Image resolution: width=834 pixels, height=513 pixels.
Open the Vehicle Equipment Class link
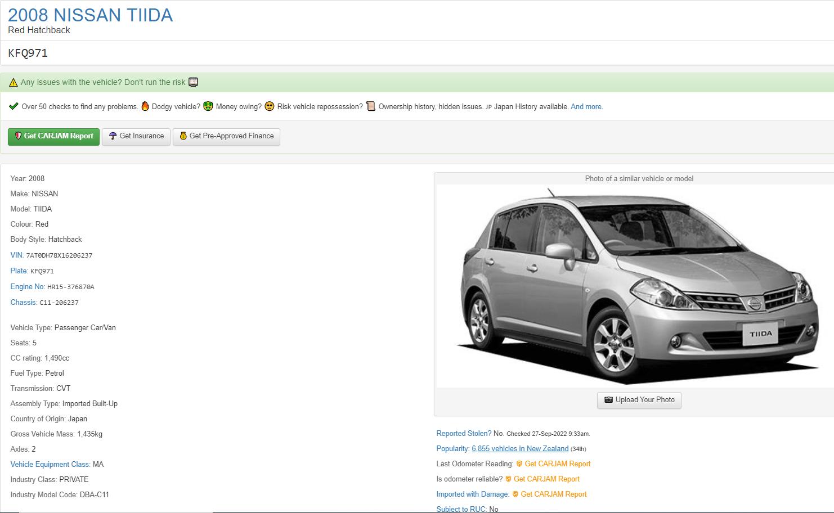(50, 465)
